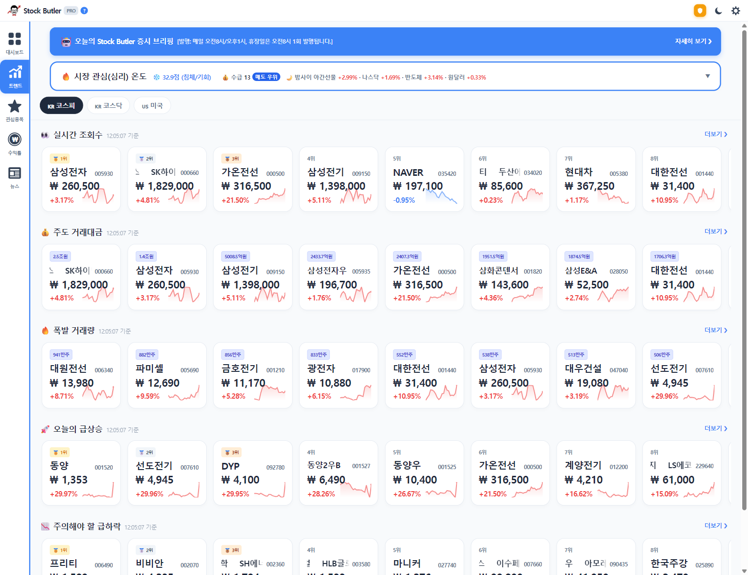Click the 32.9점 (침체/기회) sentiment score
Image resolution: width=748 pixels, height=575 pixels.
(182, 77)
